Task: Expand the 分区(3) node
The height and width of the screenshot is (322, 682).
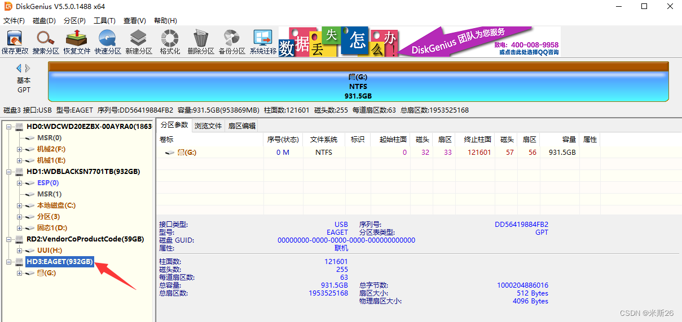Action: click(x=19, y=217)
